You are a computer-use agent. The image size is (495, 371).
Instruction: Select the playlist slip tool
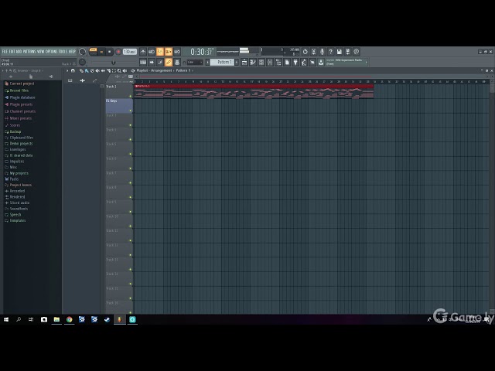[x=103, y=70]
